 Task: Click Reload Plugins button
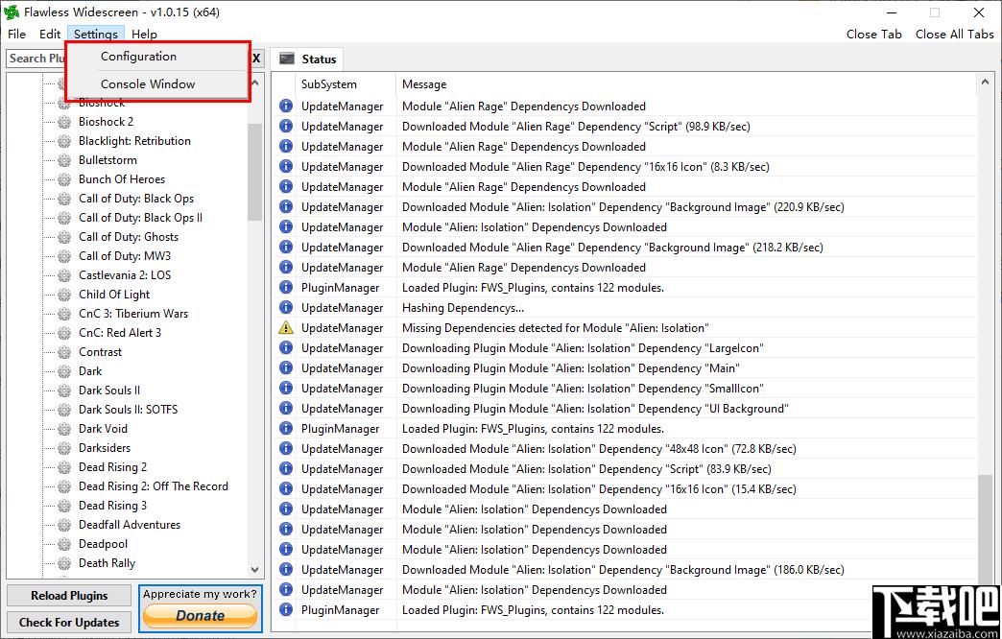69,596
